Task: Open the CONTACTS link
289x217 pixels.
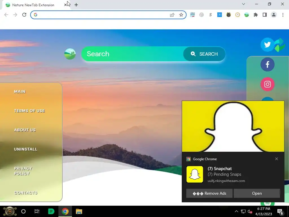Action: click(x=26, y=193)
